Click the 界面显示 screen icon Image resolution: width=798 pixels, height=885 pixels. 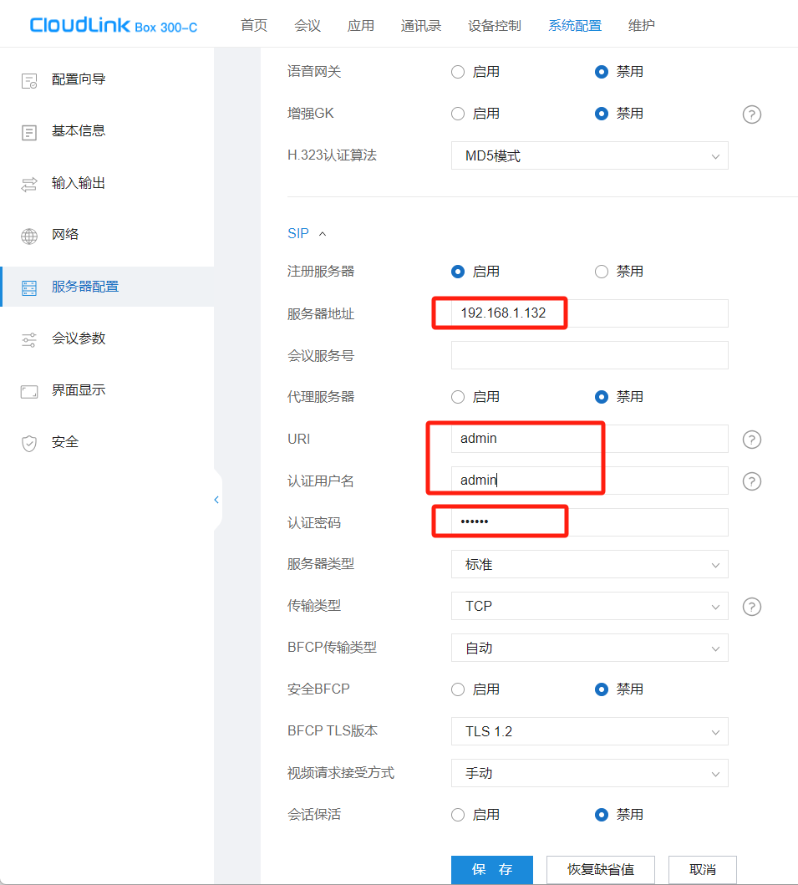click(x=28, y=392)
